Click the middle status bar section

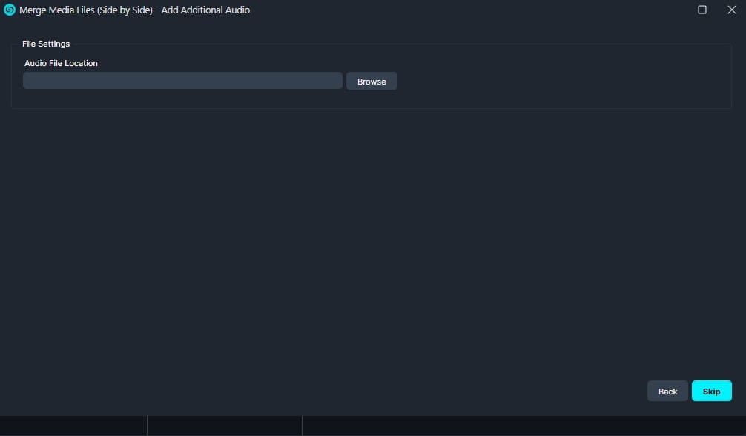click(x=224, y=426)
